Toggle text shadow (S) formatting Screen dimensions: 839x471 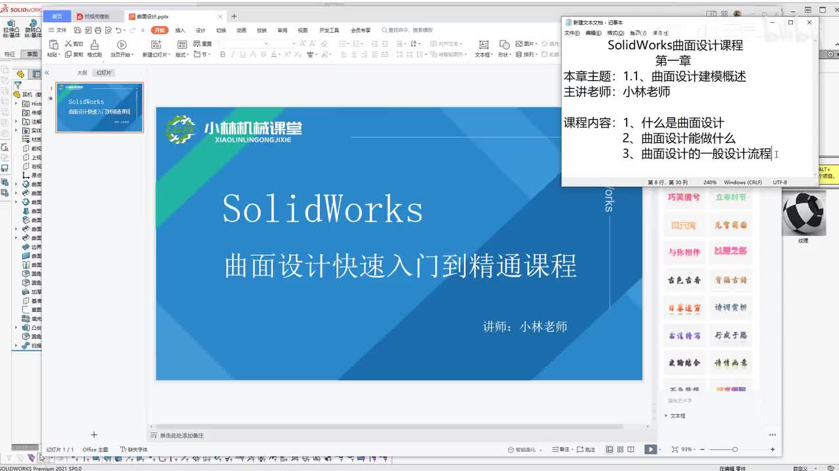point(263,55)
